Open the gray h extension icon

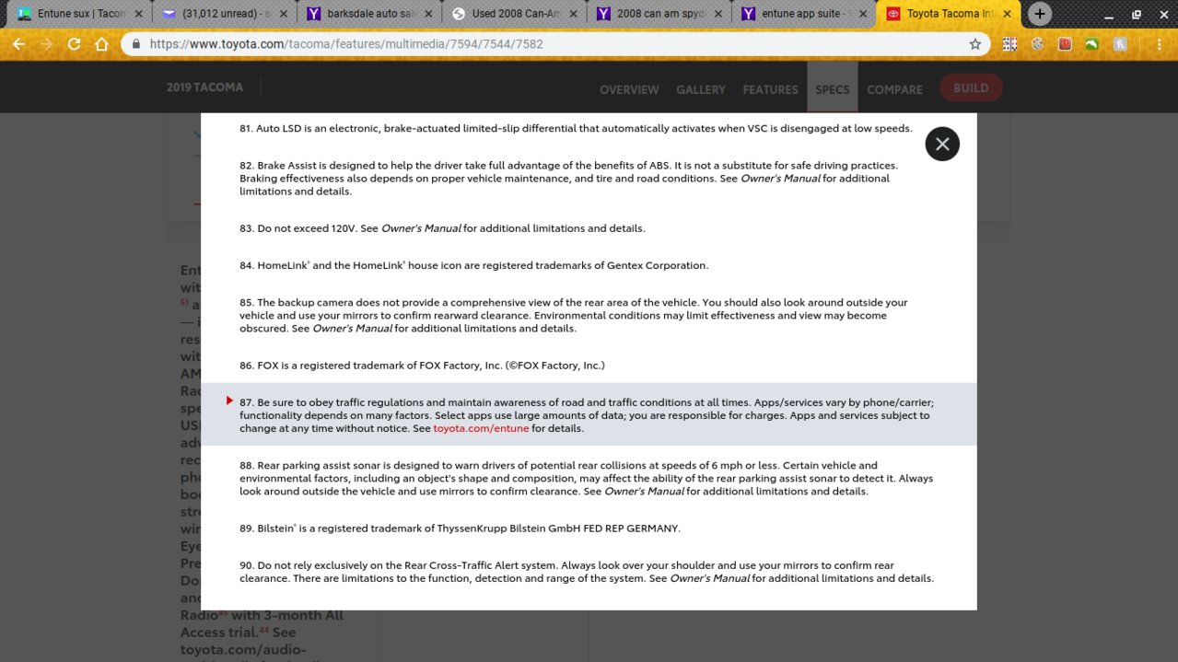click(x=1120, y=43)
